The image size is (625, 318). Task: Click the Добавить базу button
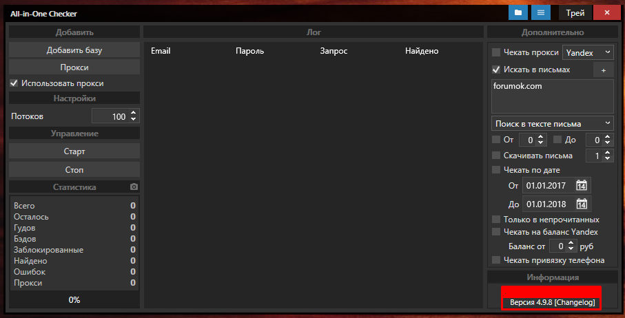tap(74, 50)
